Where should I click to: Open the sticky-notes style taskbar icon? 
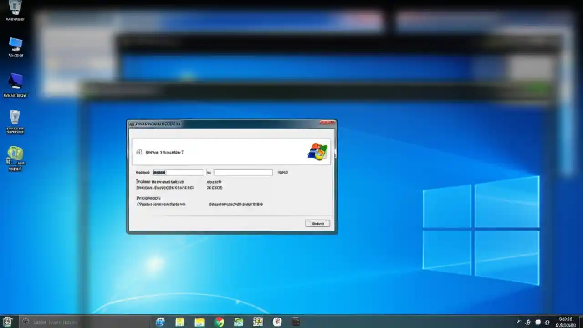pyautogui.click(x=180, y=322)
